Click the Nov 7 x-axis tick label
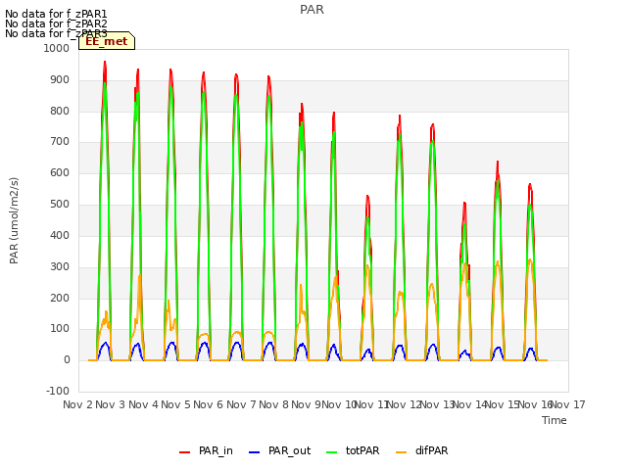The height and width of the screenshot is (470, 627). click(241, 404)
